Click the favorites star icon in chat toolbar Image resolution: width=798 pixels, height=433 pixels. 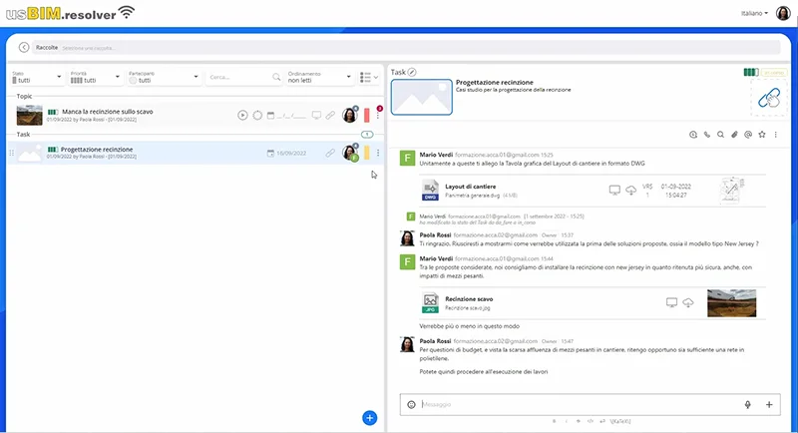[762, 135]
